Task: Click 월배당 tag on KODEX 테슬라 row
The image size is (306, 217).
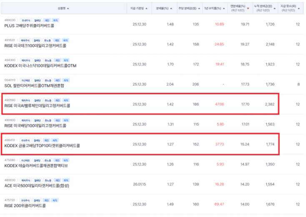Action: point(37,160)
